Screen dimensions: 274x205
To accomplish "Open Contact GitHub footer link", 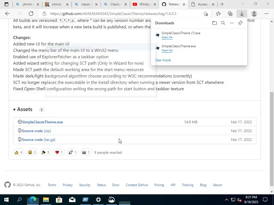I will (x=137, y=185).
